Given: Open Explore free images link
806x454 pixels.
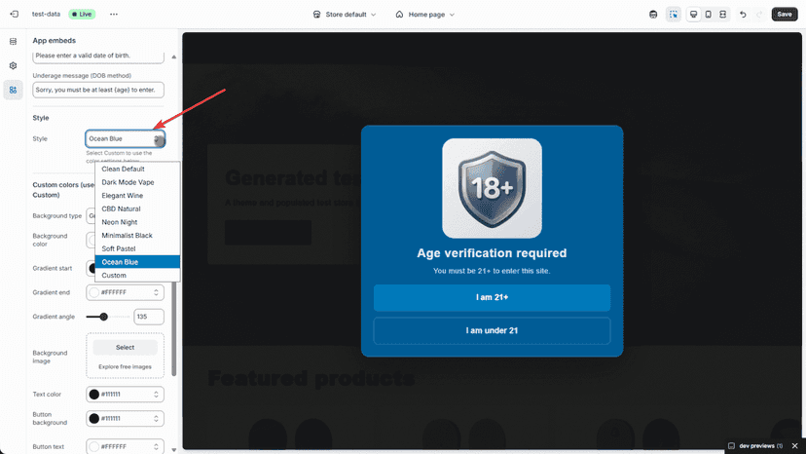Looking at the screenshot, I should [x=125, y=367].
